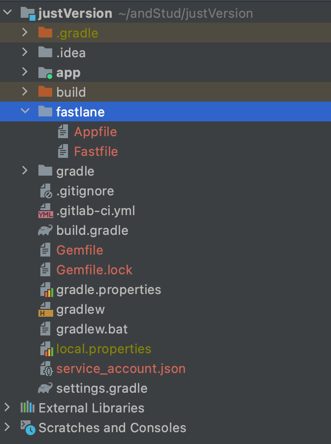Click the service_account.json JSON file icon
Viewport: 331px width, 444px height.
[x=46, y=369]
